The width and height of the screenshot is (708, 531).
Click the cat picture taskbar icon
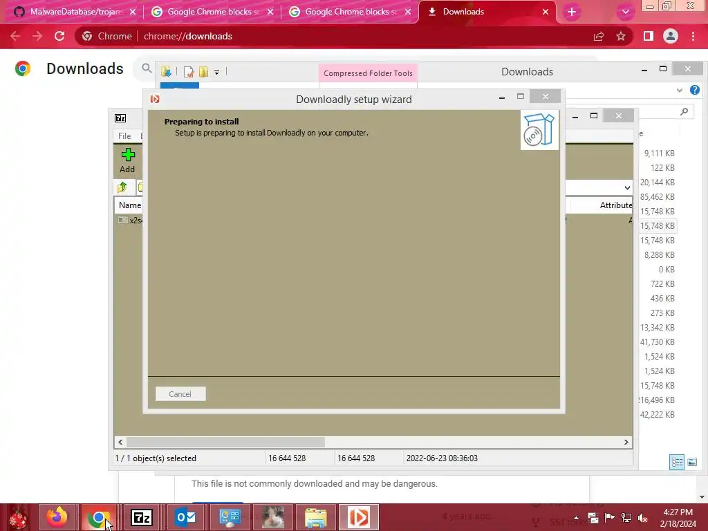point(273,517)
